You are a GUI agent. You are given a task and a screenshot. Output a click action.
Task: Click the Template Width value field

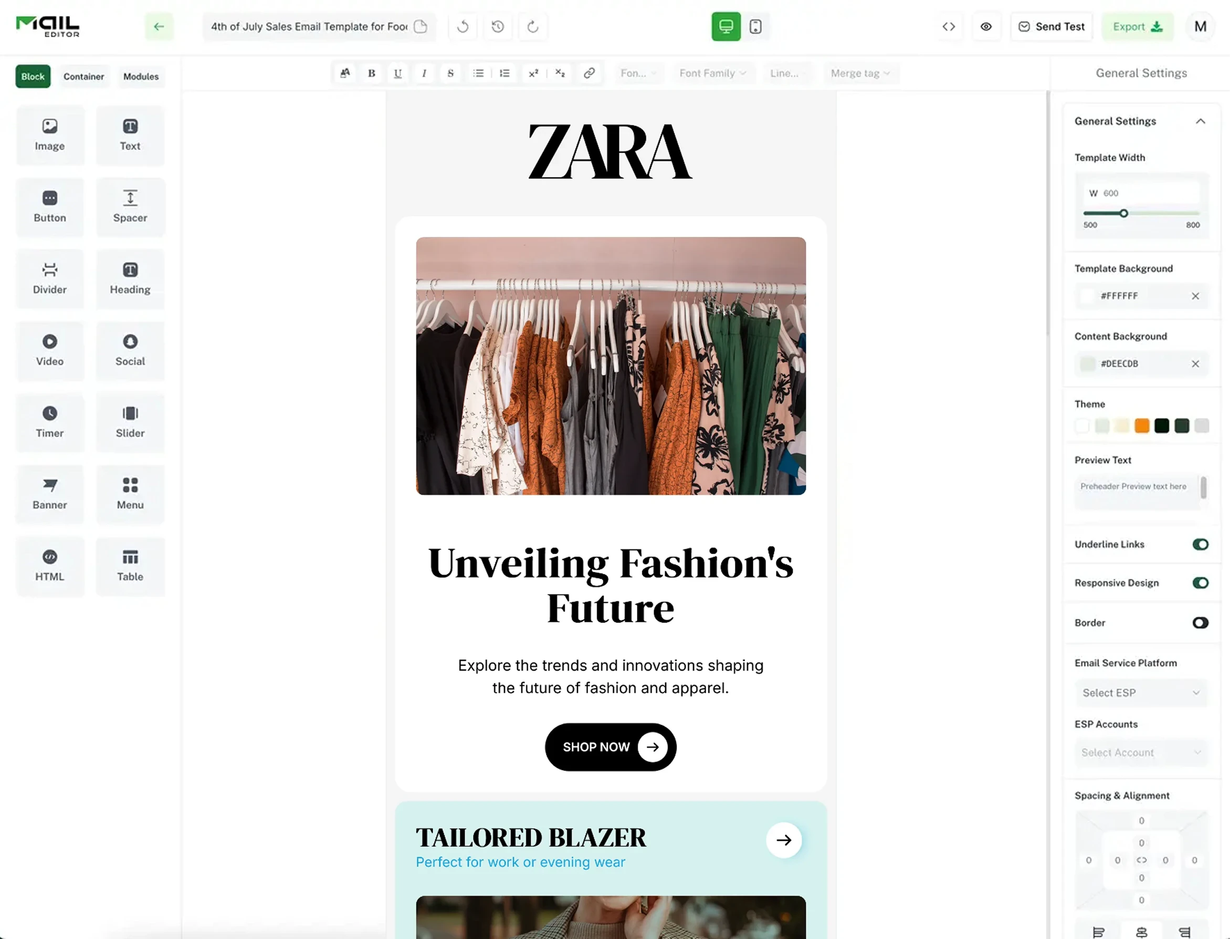[x=1141, y=193]
